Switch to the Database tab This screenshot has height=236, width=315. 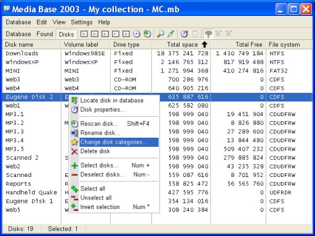coord(18,34)
